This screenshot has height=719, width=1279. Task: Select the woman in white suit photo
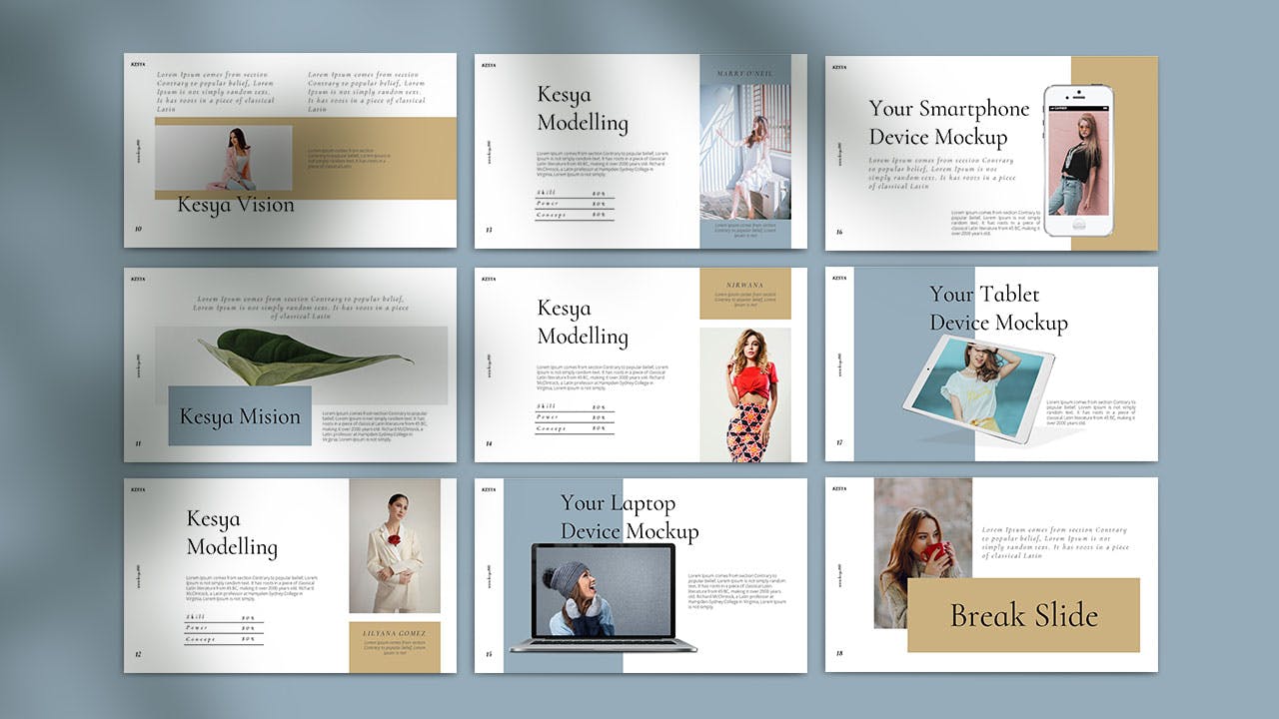click(x=394, y=545)
